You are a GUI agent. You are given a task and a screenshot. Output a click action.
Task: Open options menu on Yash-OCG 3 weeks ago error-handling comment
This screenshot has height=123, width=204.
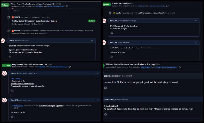click(196, 21)
